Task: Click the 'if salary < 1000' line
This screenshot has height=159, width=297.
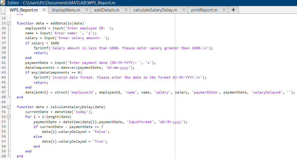Action: (42, 43)
